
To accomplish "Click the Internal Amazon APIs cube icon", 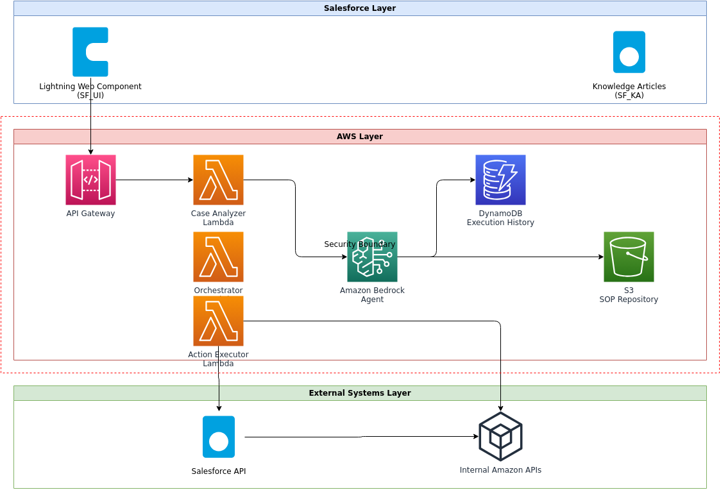I will coord(500,437).
